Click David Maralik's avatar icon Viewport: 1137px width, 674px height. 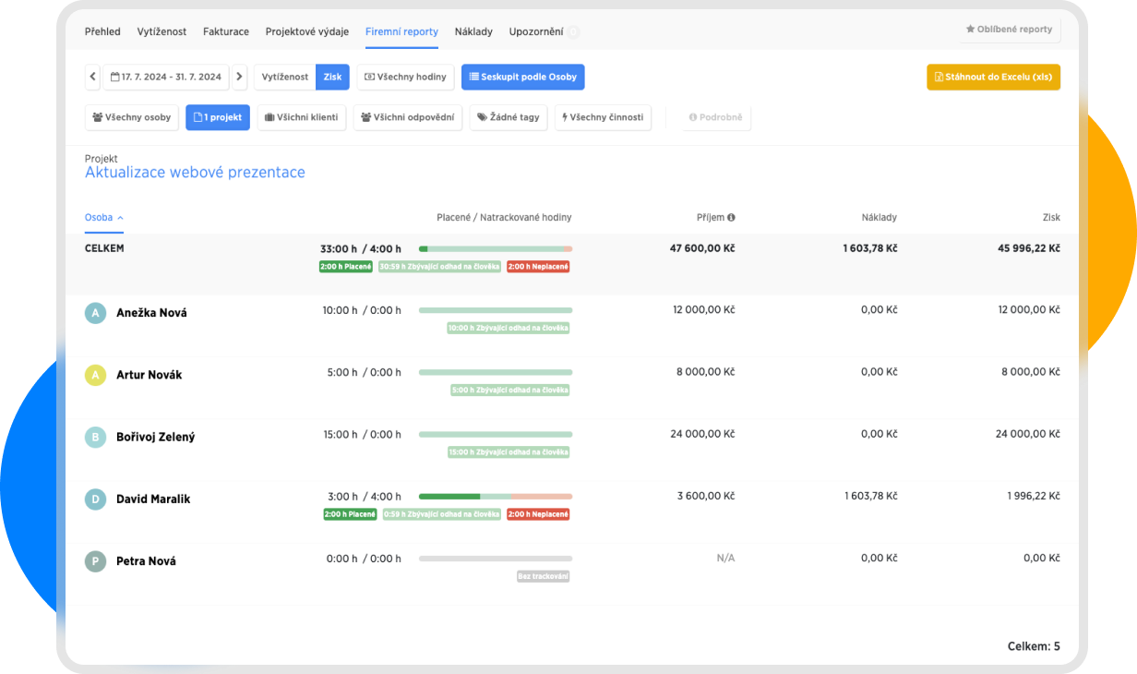95,499
